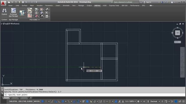Viewport: 186px width, 104px height.
Task: Click bottom large red icon in POLYLINES panel
Action: (x=30, y=15)
